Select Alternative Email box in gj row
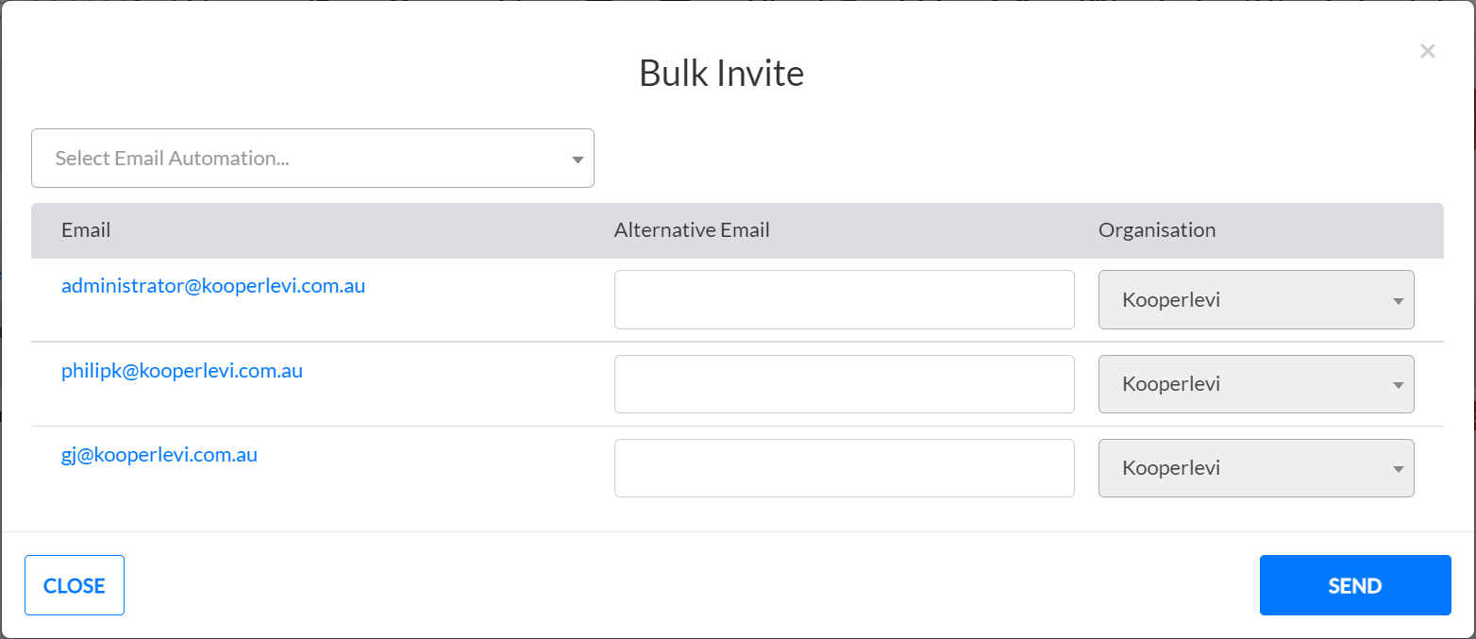 click(x=844, y=468)
